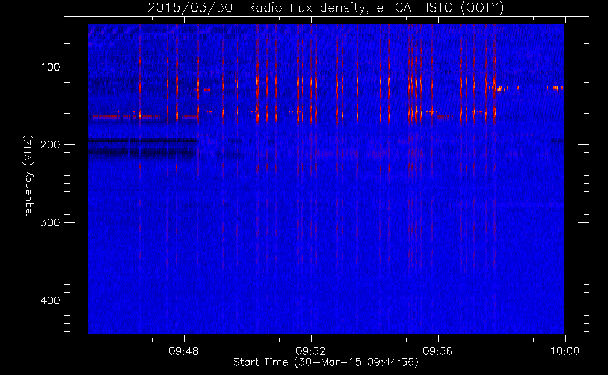Click the "Frequency (MHZ)" axis label

pos(28,180)
